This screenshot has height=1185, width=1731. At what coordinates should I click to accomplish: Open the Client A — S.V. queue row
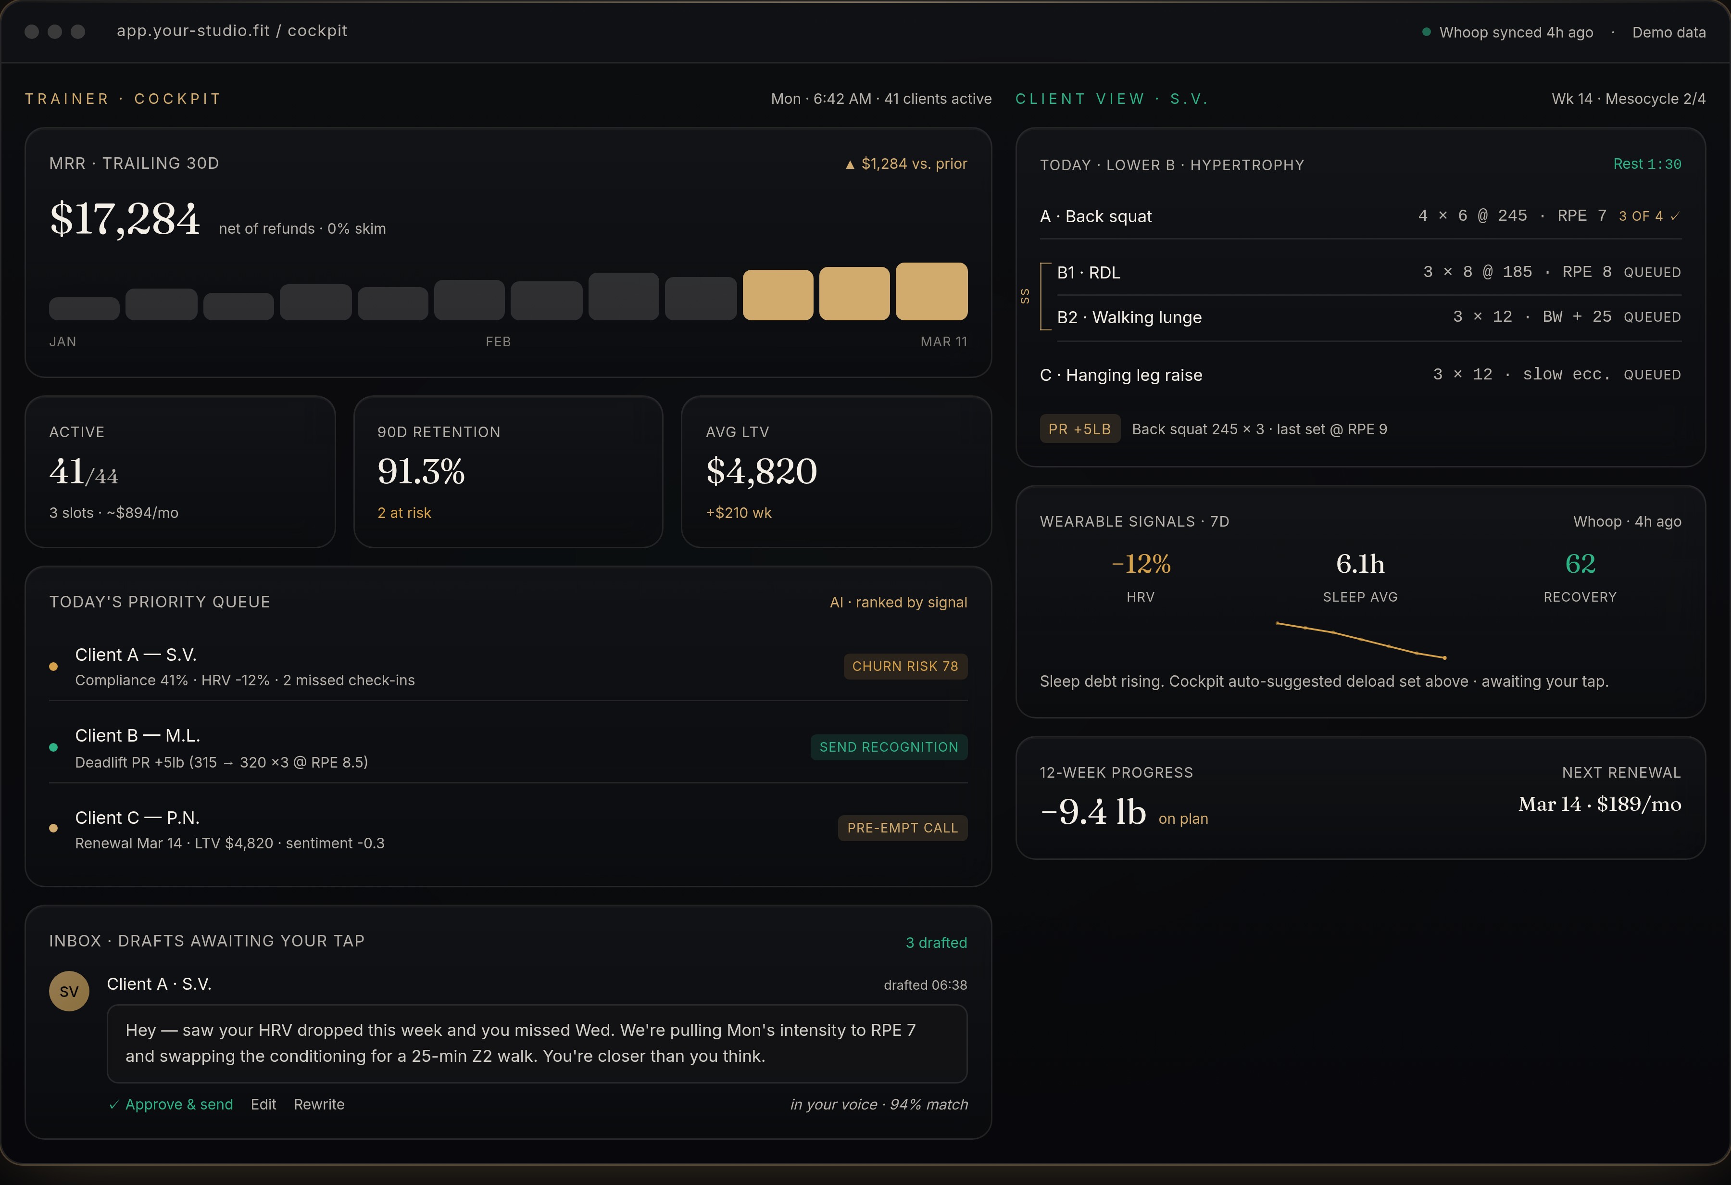(x=508, y=667)
